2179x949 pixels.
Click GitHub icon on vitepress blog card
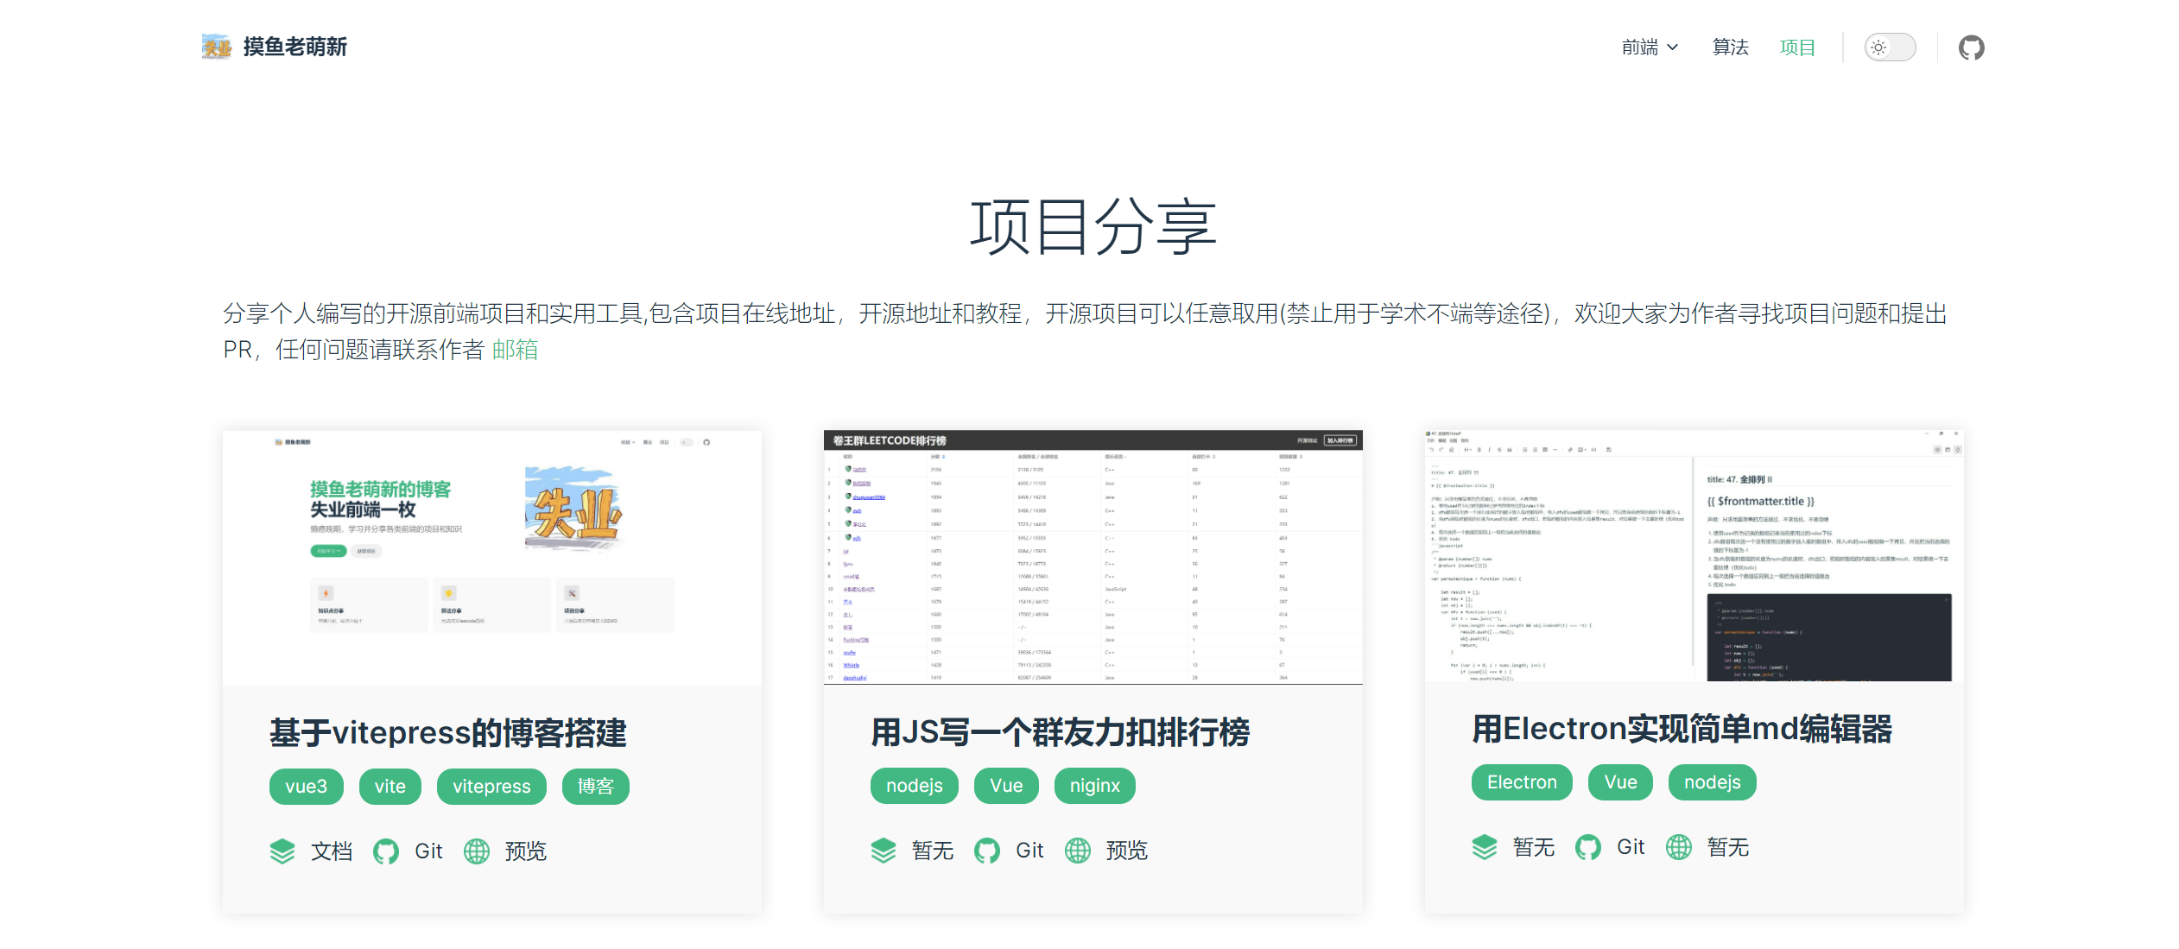click(386, 851)
